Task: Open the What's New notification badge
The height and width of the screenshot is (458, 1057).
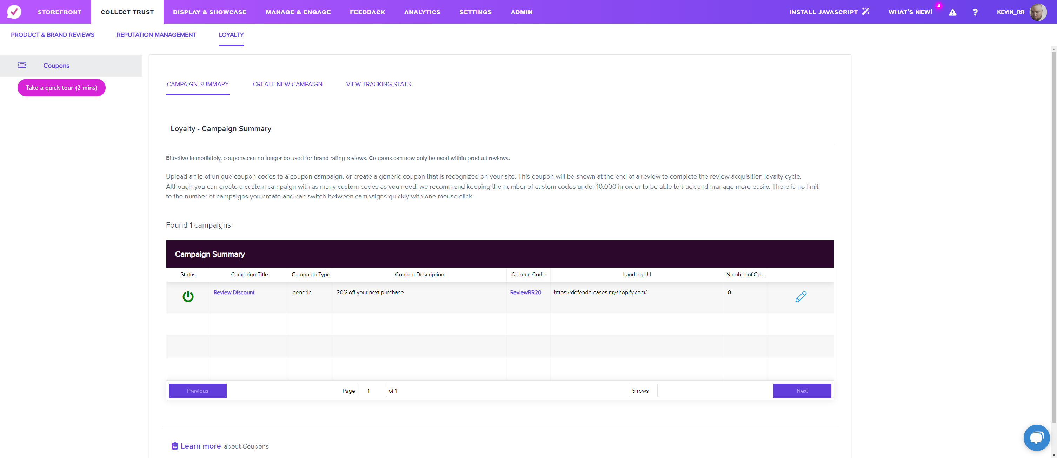Action: click(x=939, y=6)
